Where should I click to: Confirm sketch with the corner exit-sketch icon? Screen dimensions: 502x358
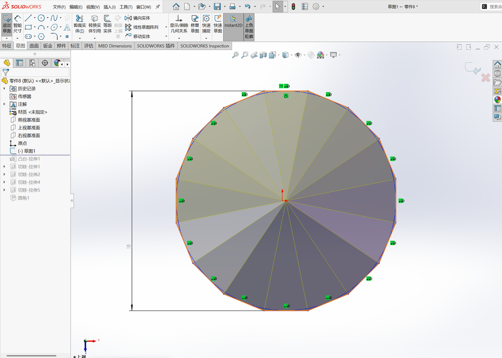click(472, 68)
